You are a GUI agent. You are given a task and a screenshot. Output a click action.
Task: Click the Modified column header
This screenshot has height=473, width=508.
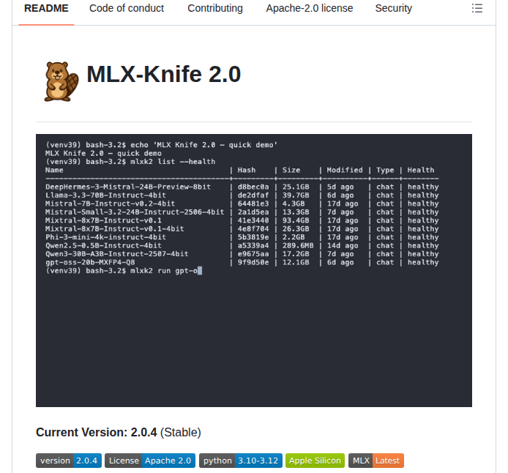345,170
